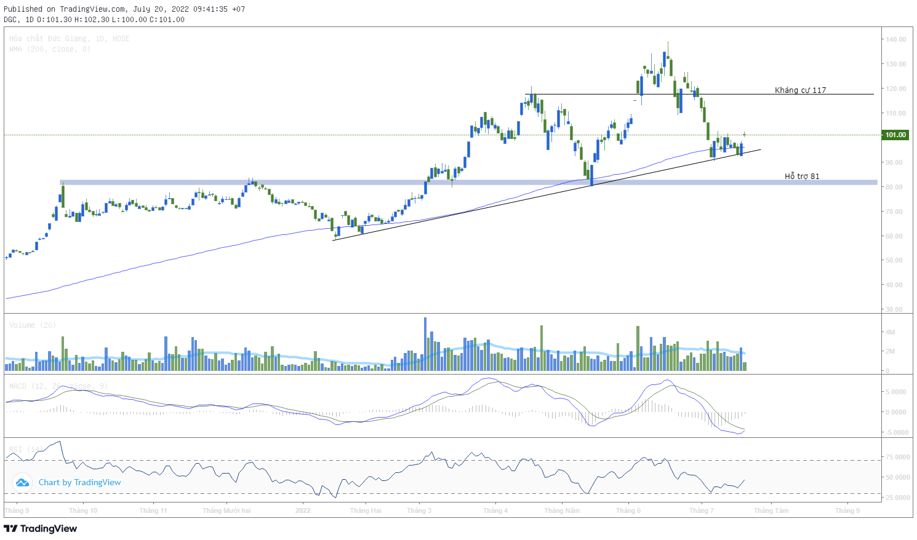This screenshot has height=540, width=917.
Task: Click the MACD axis value -5.0000
Action: point(897,432)
